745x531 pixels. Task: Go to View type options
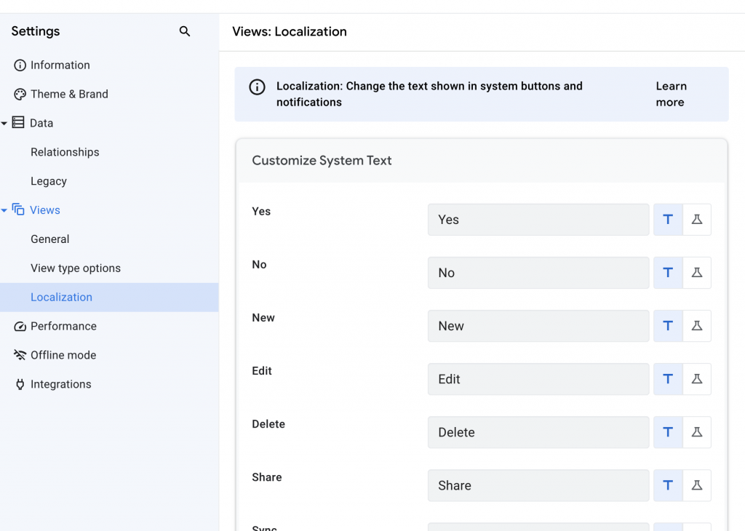coord(76,268)
